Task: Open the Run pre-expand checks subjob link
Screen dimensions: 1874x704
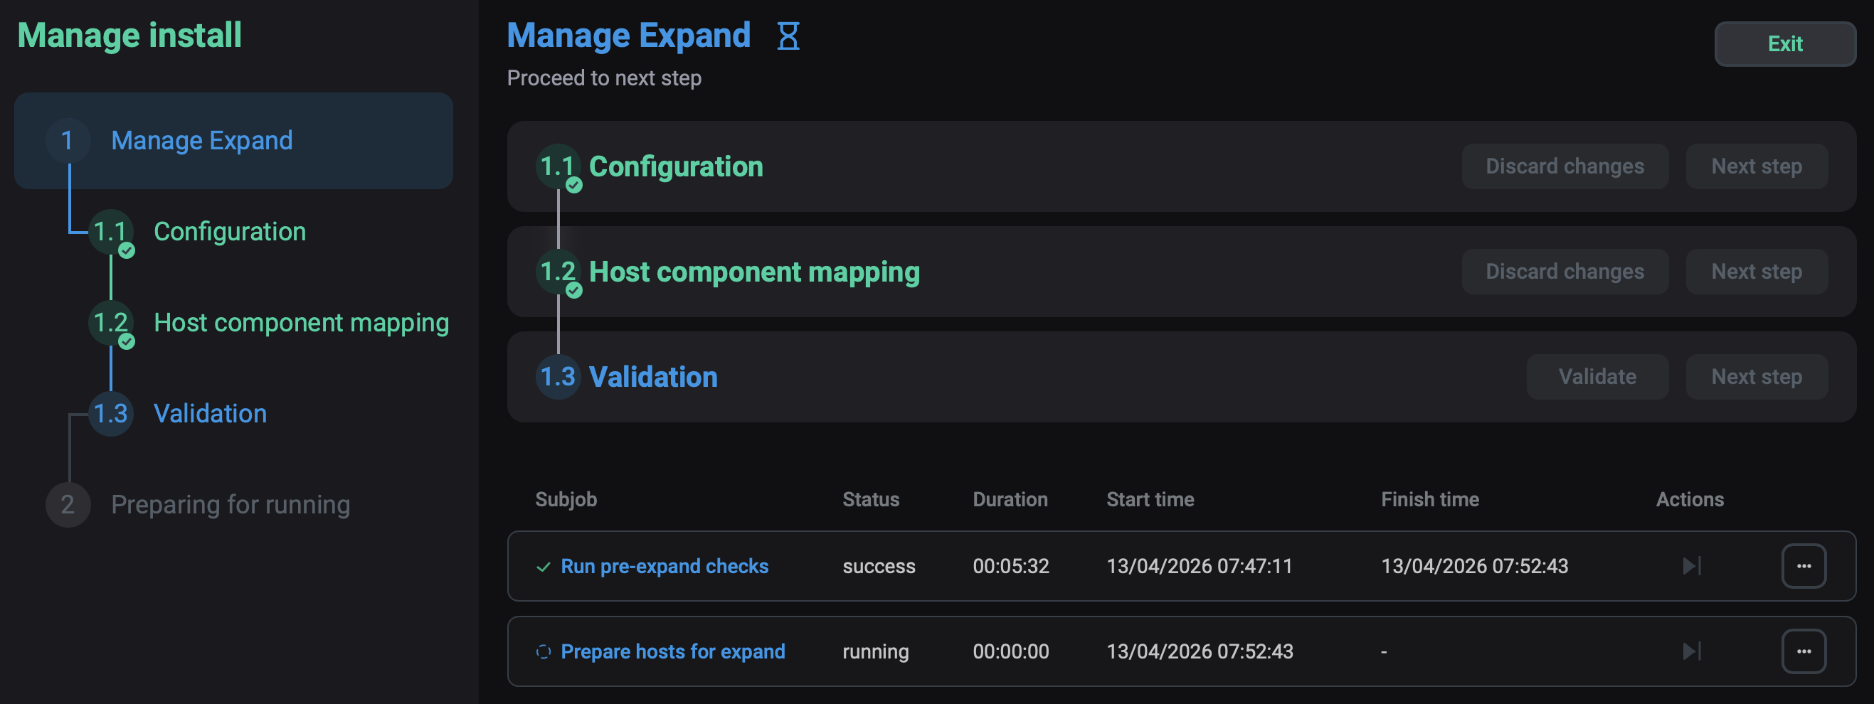Action: click(665, 567)
